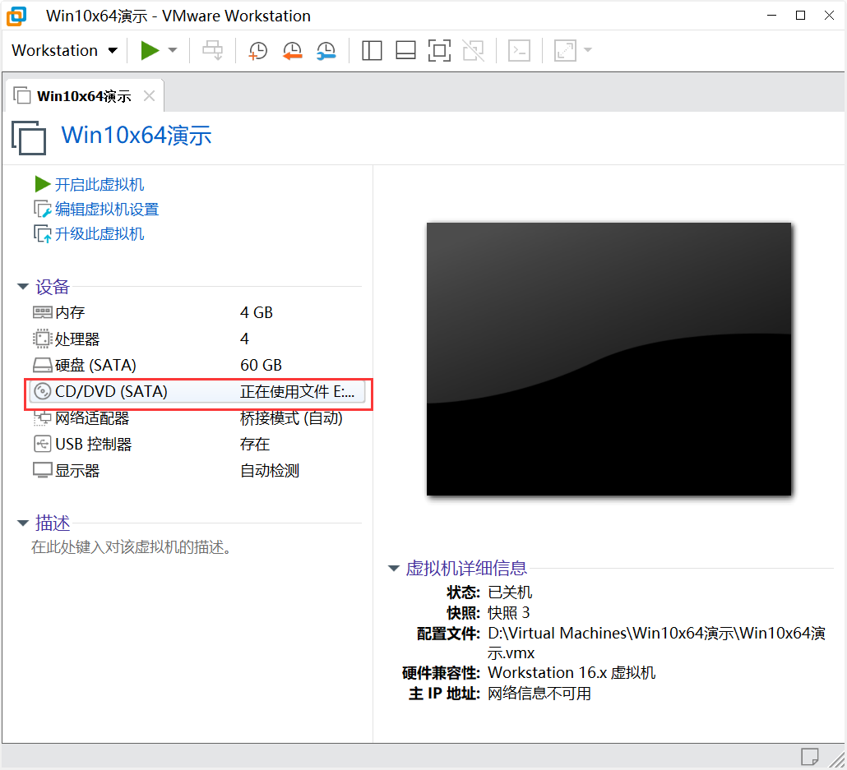
Task: Click the green Power On toolbar button
Action: click(x=150, y=51)
